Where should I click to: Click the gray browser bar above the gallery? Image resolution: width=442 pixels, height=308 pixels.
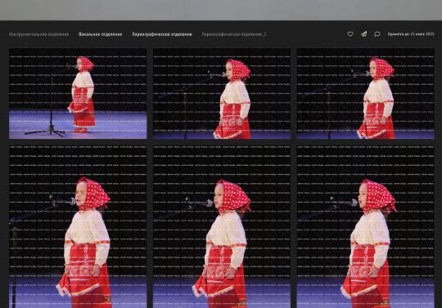click(x=221, y=10)
